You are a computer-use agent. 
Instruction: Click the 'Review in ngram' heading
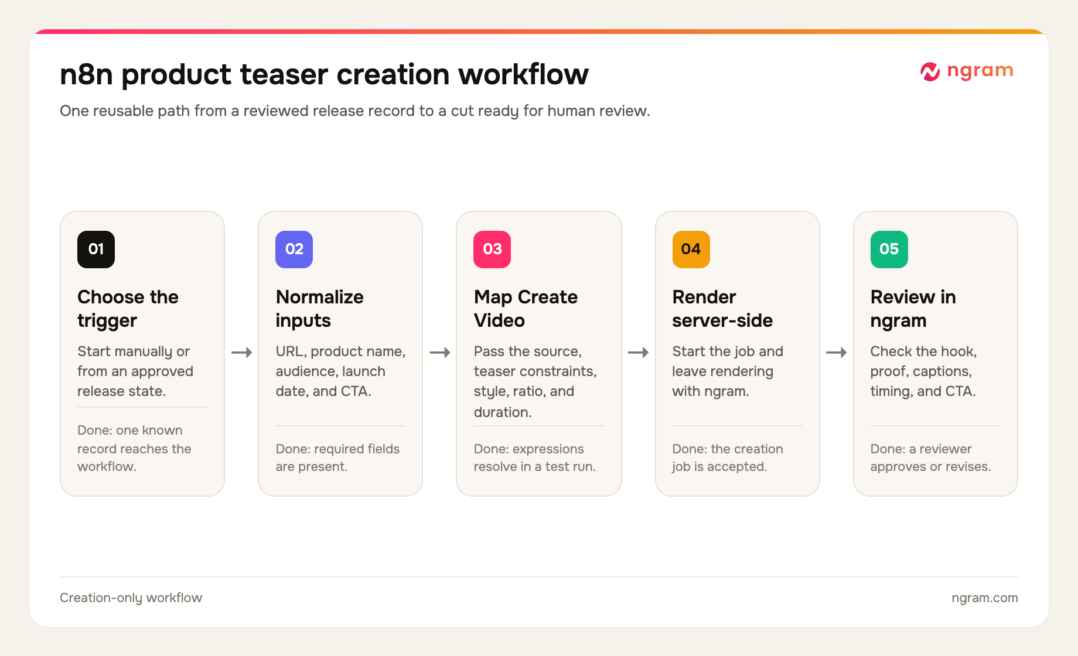click(913, 309)
